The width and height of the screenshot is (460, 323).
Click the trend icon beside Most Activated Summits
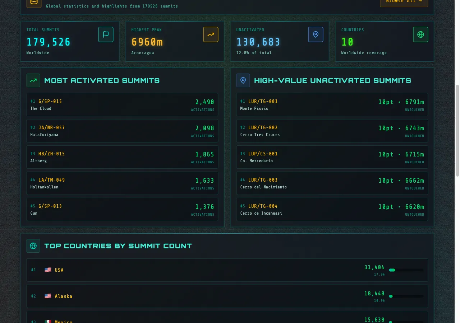(x=33, y=80)
